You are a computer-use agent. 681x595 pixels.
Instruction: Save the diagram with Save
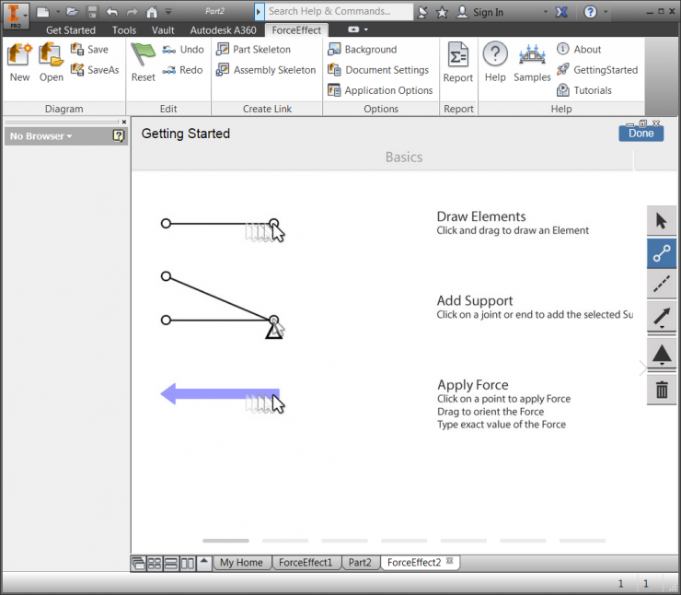[89, 50]
